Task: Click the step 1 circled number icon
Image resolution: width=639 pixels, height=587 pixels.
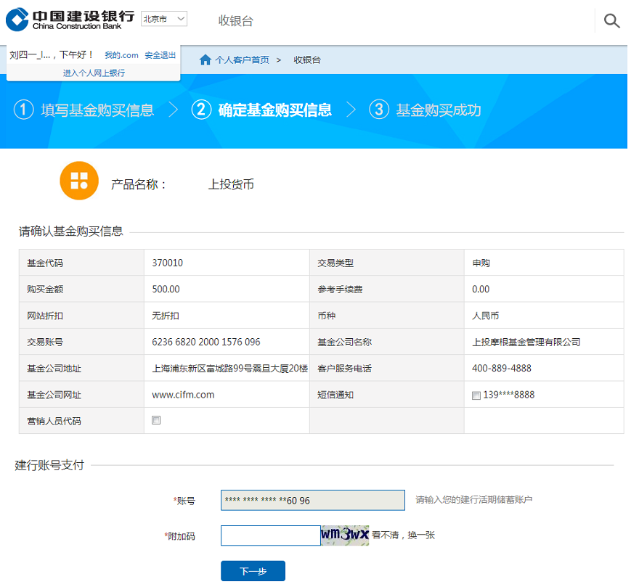Action: pos(24,110)
